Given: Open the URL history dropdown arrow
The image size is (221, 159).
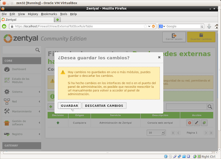Looking at the screenshot, I should click(x=149, y=26).
